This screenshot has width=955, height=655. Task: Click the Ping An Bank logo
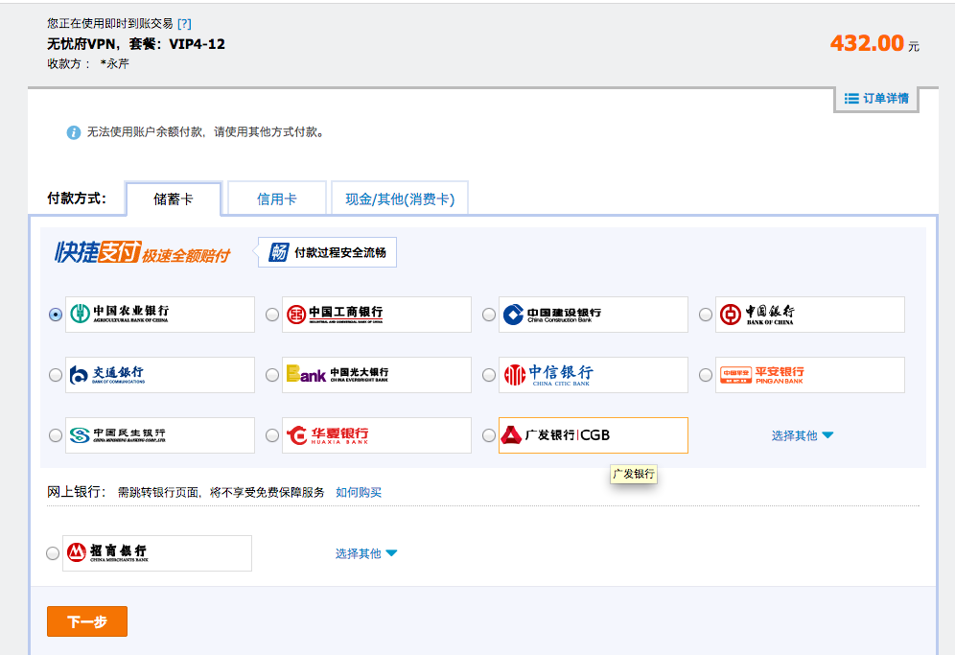[x=809, y=375]
